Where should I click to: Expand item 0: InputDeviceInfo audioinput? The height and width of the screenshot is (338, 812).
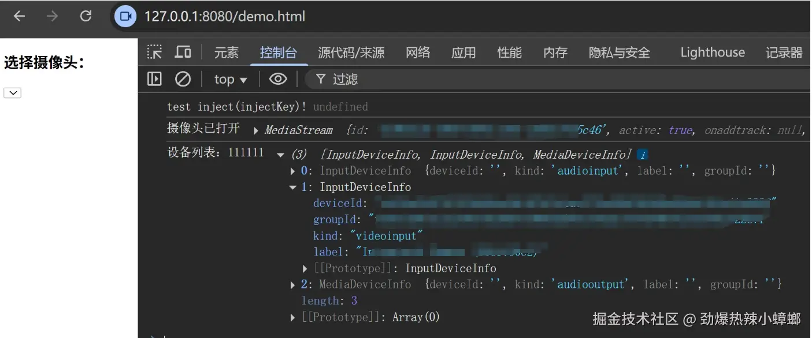[x=293, y=171]
